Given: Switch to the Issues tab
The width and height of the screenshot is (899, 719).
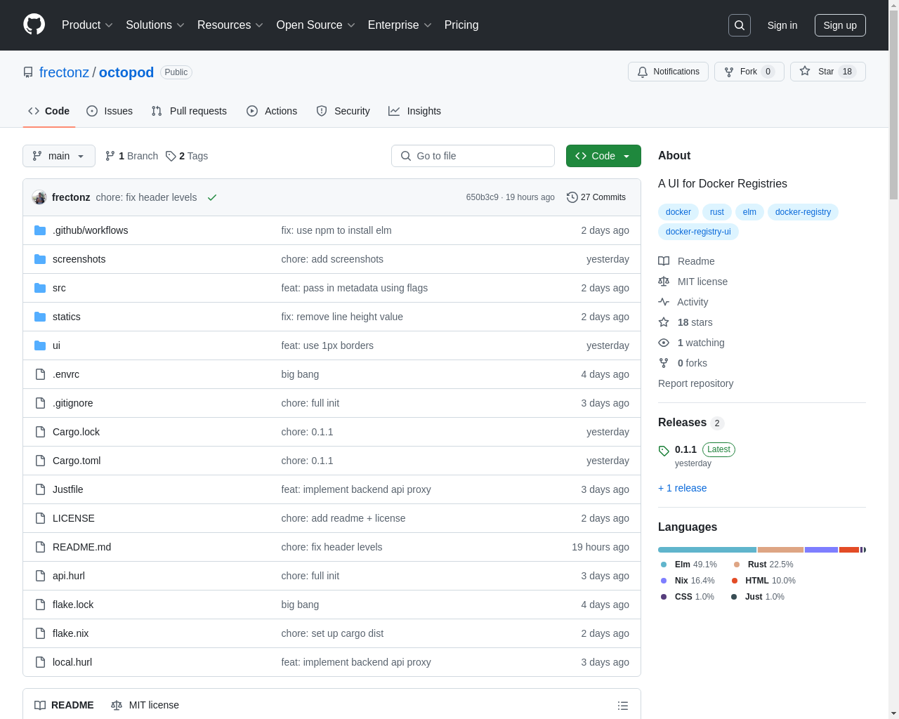Looking at the screenshot, I should click(x=110, y=111).
